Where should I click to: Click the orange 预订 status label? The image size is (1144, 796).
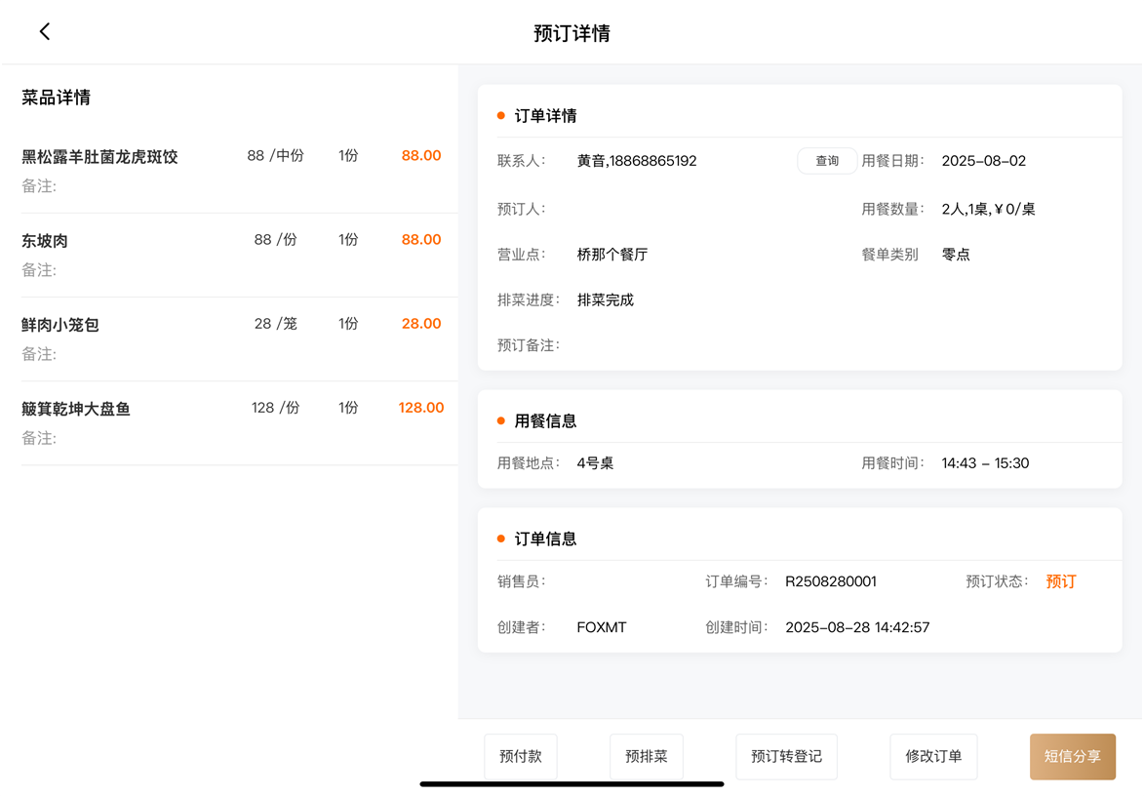(1061, 581)
